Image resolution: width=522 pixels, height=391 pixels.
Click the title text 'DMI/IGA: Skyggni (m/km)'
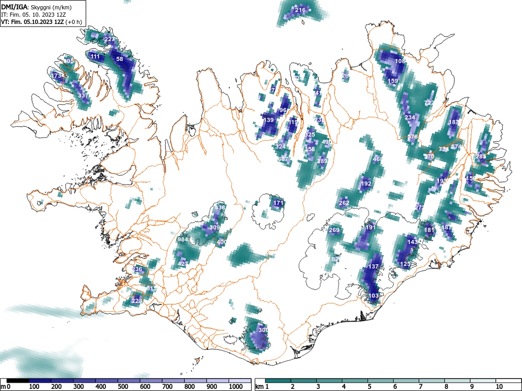click(37, 7)
